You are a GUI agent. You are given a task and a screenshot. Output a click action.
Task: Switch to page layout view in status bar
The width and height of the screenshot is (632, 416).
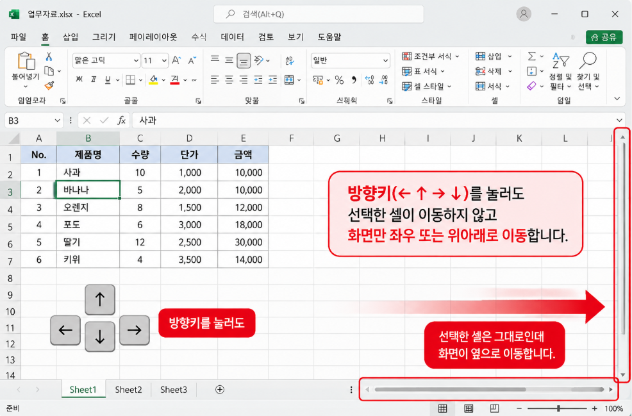coord(469,408)
